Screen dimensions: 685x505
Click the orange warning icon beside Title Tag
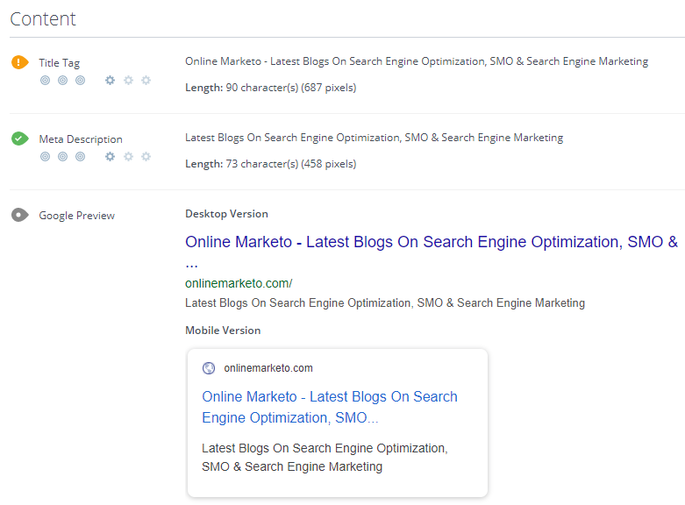click(19, 62)
